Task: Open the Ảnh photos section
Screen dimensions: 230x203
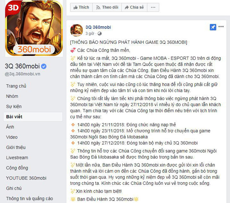Action: (x=10, y=127)
